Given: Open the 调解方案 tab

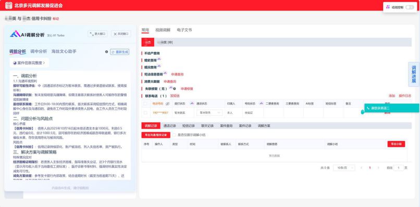Looking at the screenshot, I should (264, 126).
